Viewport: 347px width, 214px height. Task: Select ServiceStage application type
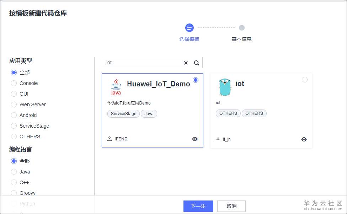[14, 126]
